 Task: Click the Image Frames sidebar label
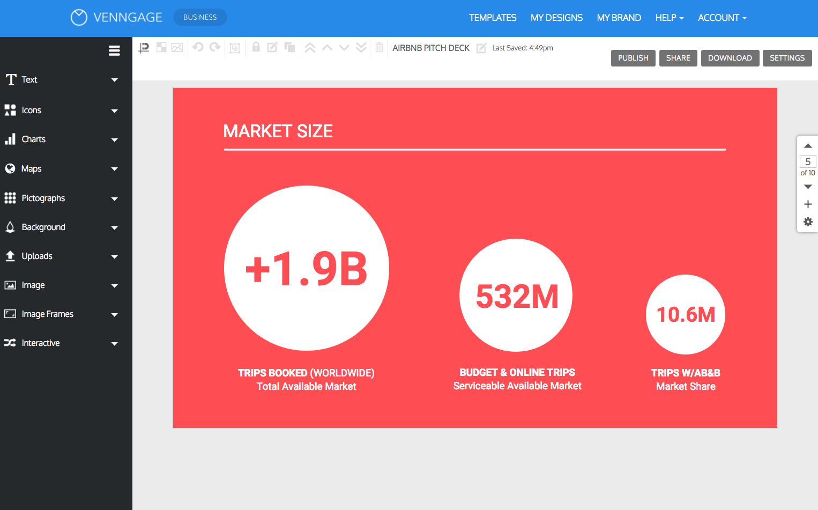coord(48,314)
